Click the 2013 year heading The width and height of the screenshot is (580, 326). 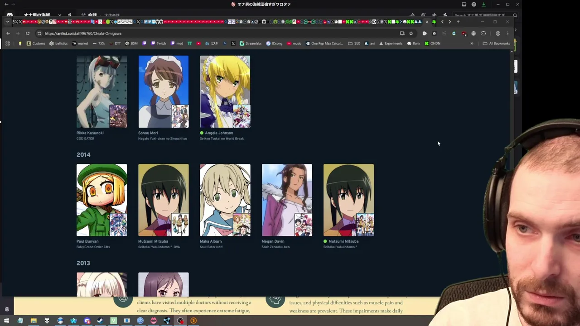(83, 263)
